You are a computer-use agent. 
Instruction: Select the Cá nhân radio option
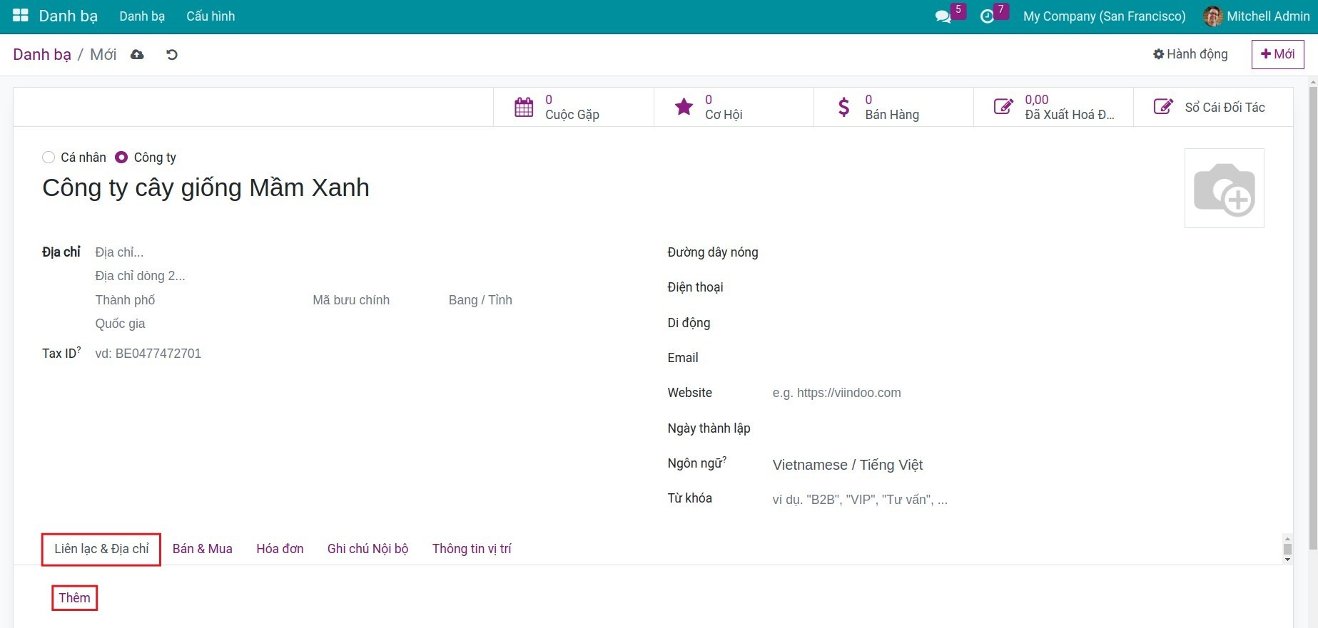tap(49, 158)
